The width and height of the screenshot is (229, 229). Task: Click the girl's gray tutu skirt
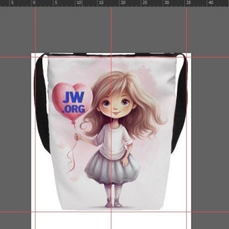[113, 168]
